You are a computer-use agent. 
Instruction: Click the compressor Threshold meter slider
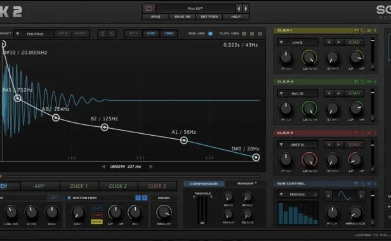coord(202,210)
